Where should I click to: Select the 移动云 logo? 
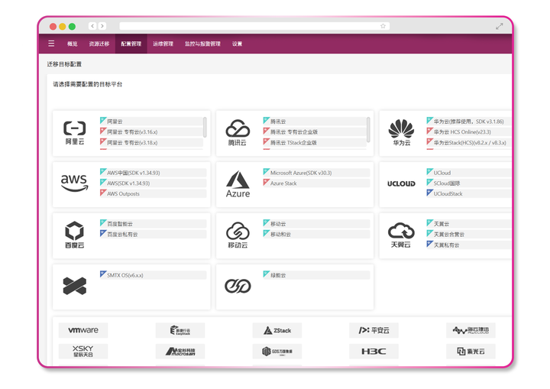click(238, 235)
